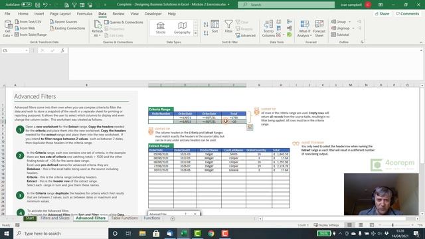Viewport: 425px width, 239px height.
Task: Open the Group dropdown arrow
Action: pyautogui.click(x=350, y=22)
